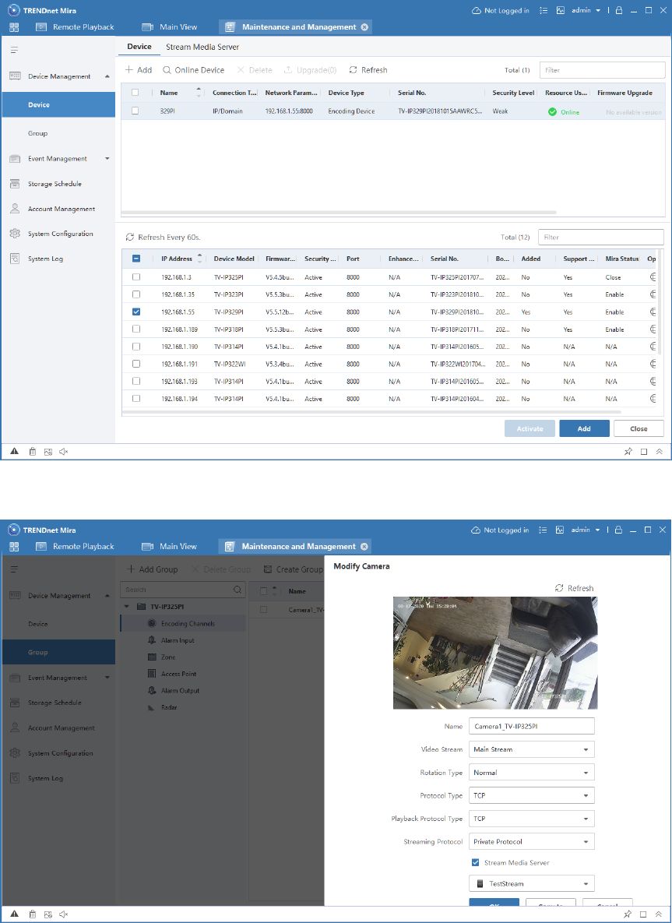Click the Refresh toolbar item next to Upgrade(0)

click(368, 70)
